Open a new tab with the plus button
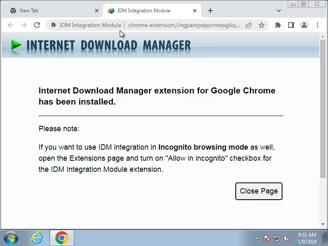The width and height of the screenshot is (328, 246). (210, 11)
